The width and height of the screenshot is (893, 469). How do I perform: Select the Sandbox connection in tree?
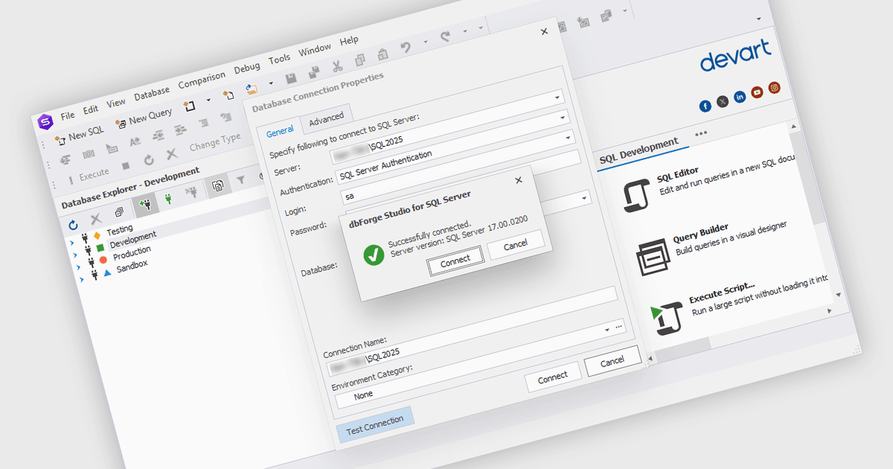pos(132,266)
